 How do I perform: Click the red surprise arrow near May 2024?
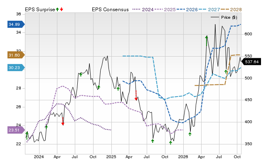(63, 121)
